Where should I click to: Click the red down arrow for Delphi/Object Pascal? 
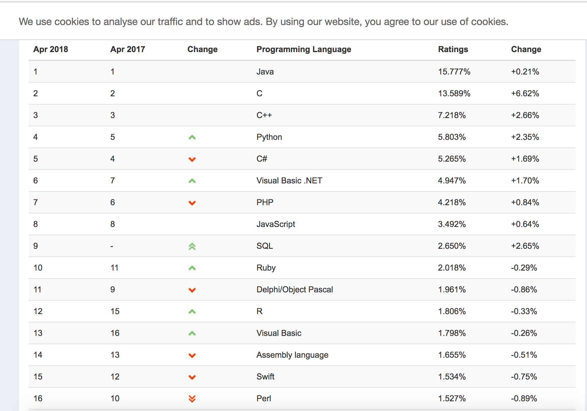point(192,290)
